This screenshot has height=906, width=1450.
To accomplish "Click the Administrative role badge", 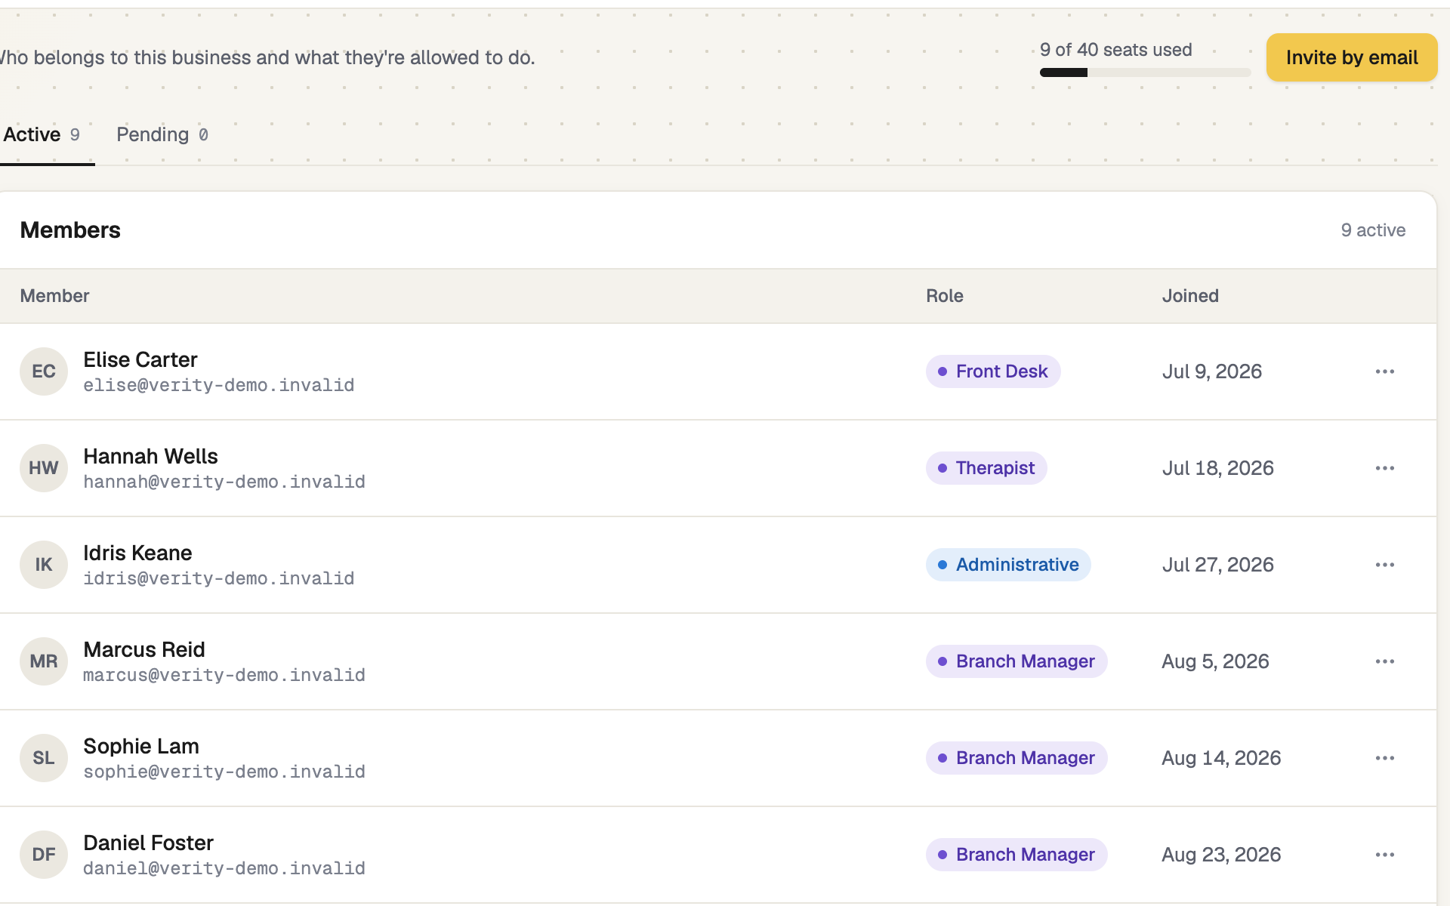I will 1008,565.
